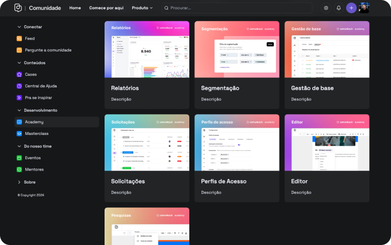Collapse the Conectar section
Screen dimensions: 391x245
19,27
